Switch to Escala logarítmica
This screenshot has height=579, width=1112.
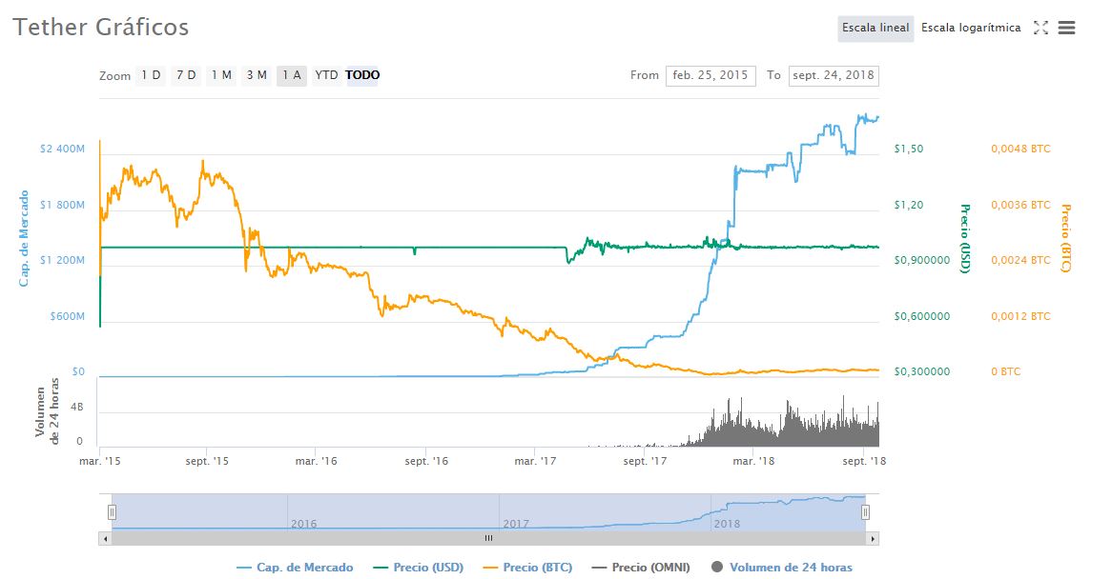(x=971, y=28)
